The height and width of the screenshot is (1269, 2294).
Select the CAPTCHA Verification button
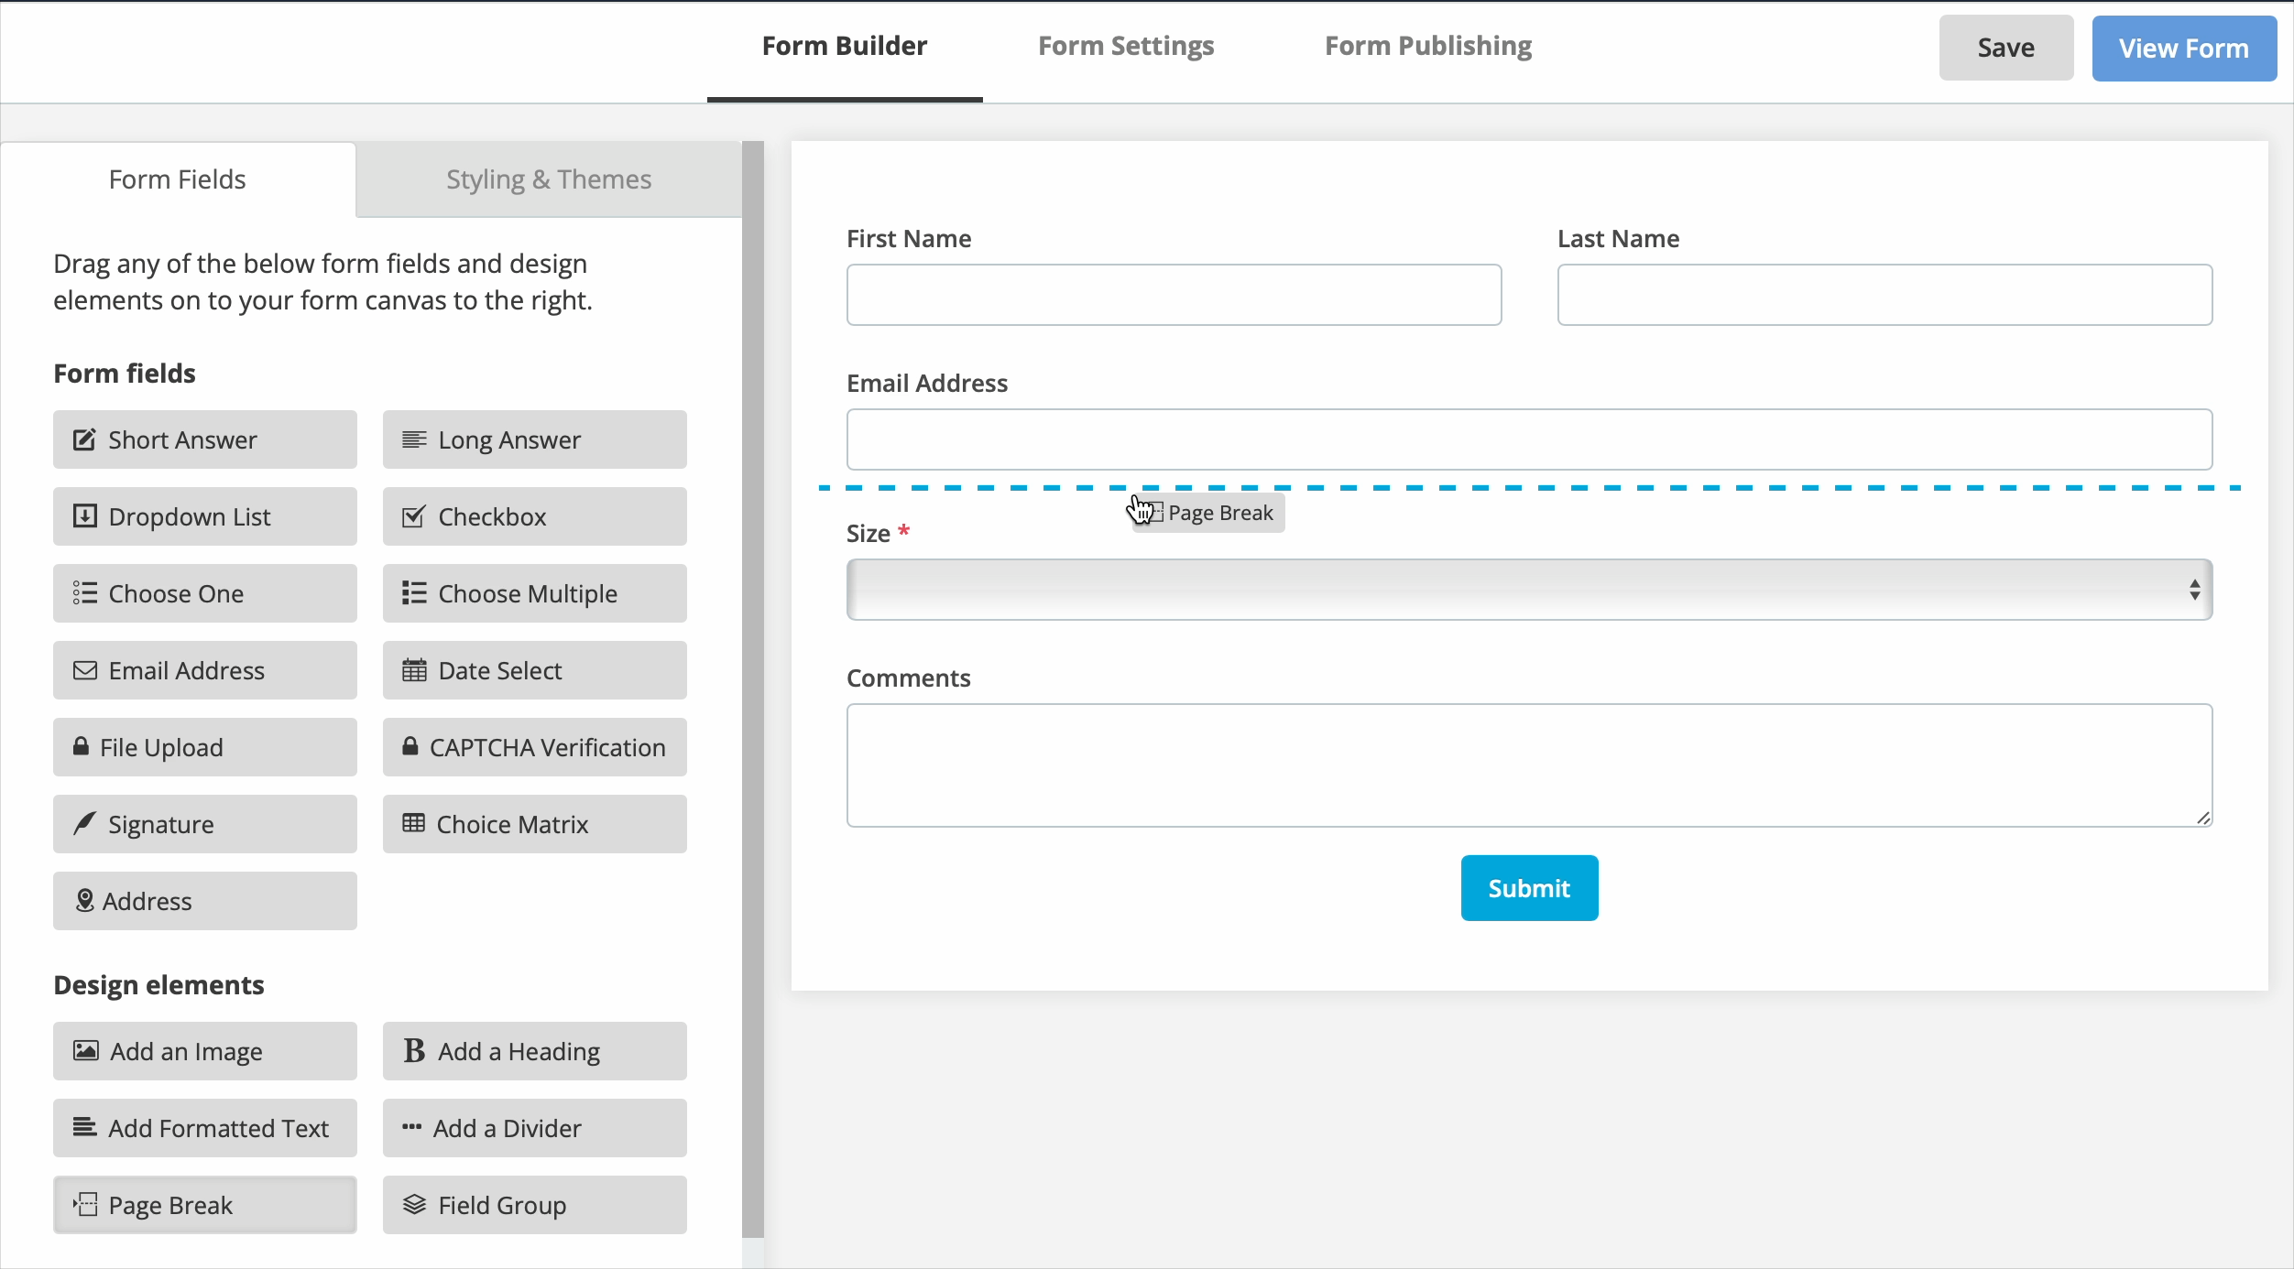tap(535, 747)
